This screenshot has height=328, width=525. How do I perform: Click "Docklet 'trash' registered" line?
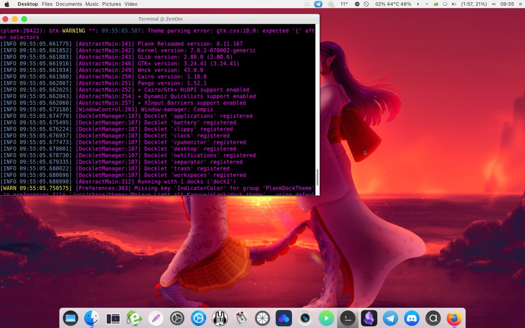pos(187,168)
